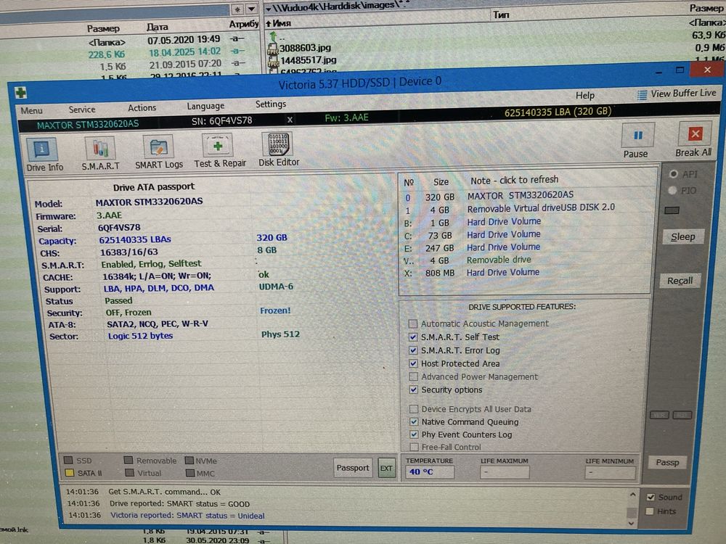Open the Help menu
Screen dimensions: 726x544
click(584, 95)
